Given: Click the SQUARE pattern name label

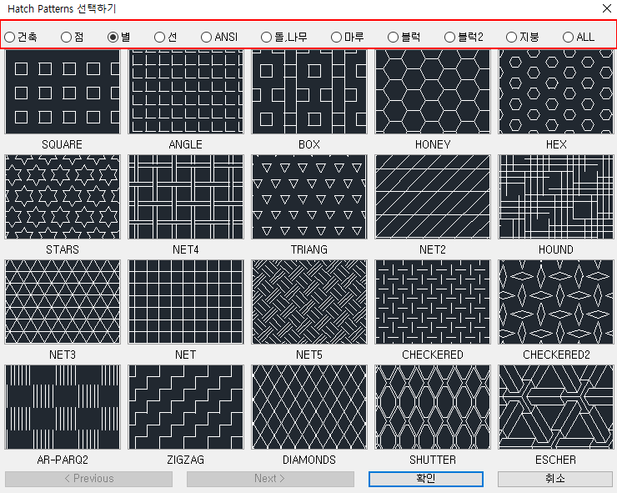Looking at the screenshot, I should (63, 144).
